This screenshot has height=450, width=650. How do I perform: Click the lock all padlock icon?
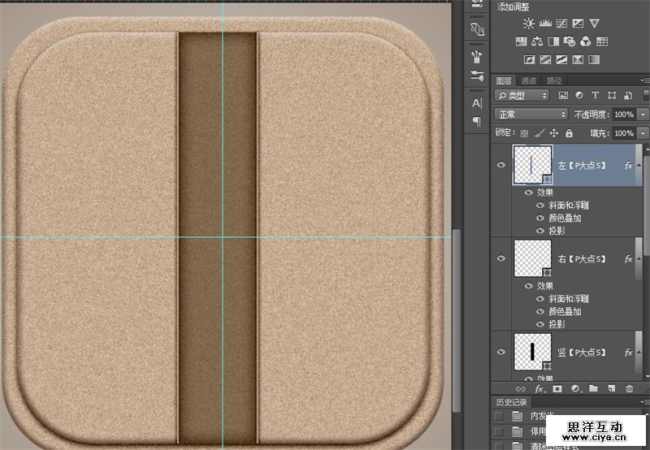pos(569,133)
